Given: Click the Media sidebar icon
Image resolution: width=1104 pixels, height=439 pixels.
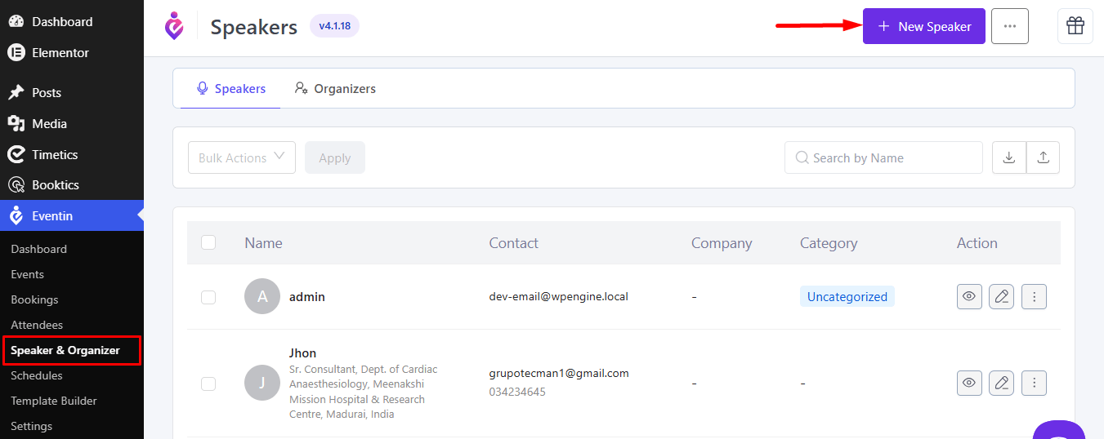Looking at the screenshot, I should point(16,124).
